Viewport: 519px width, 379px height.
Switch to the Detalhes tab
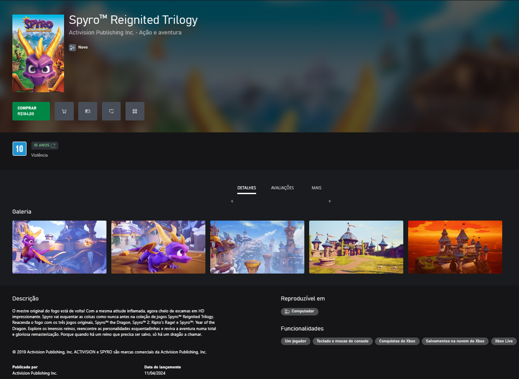246,188
